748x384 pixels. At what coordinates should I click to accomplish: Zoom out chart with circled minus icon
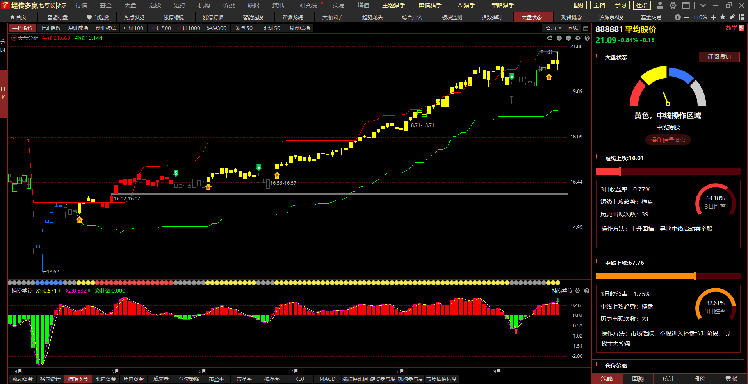click(x=568, y=38)
